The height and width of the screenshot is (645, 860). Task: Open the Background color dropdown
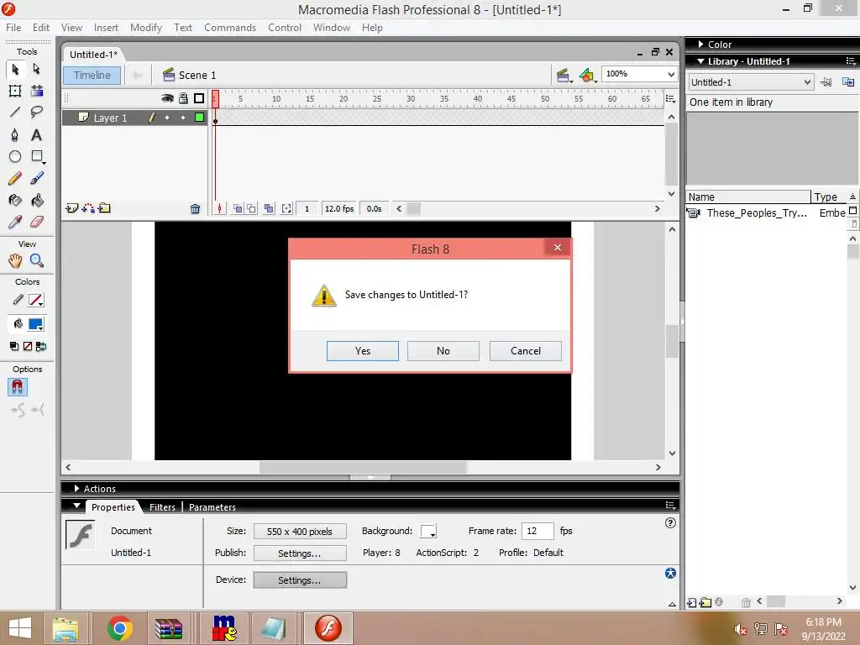[x=428, y=532]
